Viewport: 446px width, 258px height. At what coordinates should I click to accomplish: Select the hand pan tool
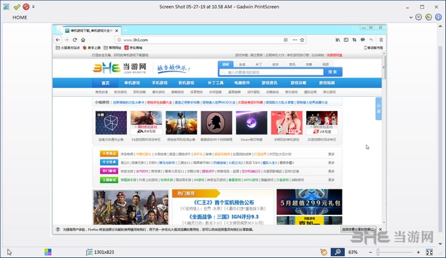pos(324,252)
